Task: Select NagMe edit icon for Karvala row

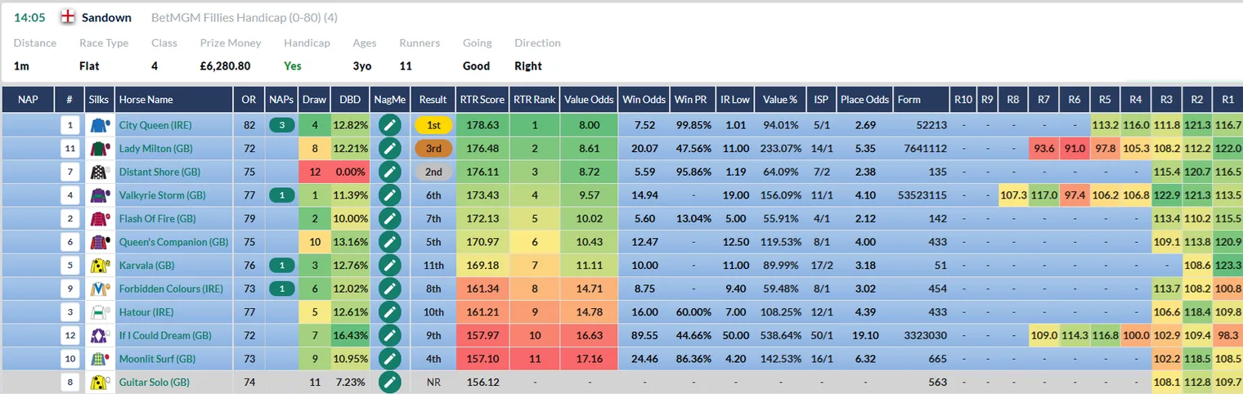Action: 390,265
